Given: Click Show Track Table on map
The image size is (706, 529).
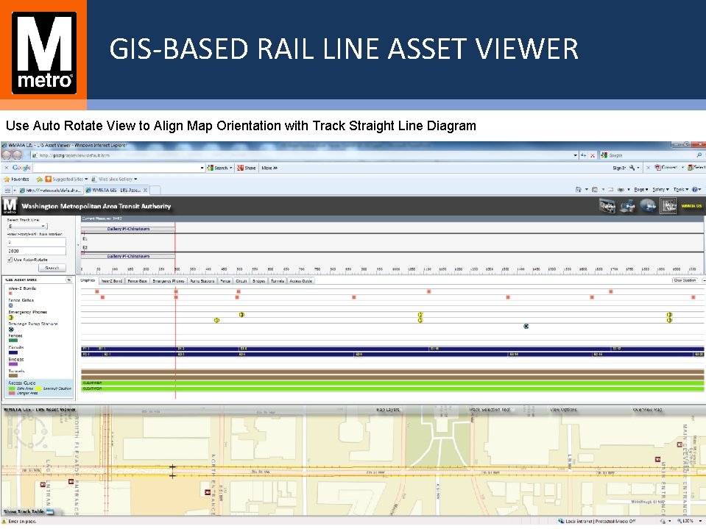Looking at the screenshot, I should pyautogui.click(x=28, y=511).
